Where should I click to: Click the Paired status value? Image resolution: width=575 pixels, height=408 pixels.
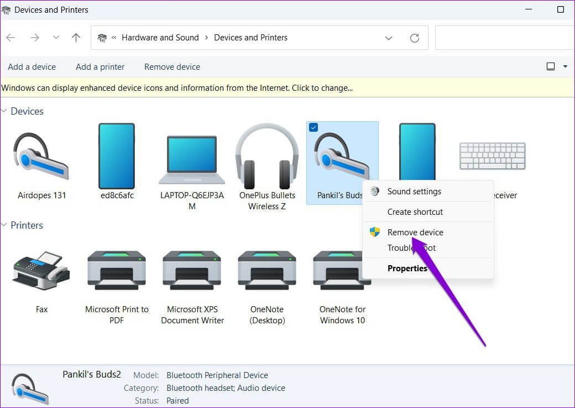[x=177, y=401]
